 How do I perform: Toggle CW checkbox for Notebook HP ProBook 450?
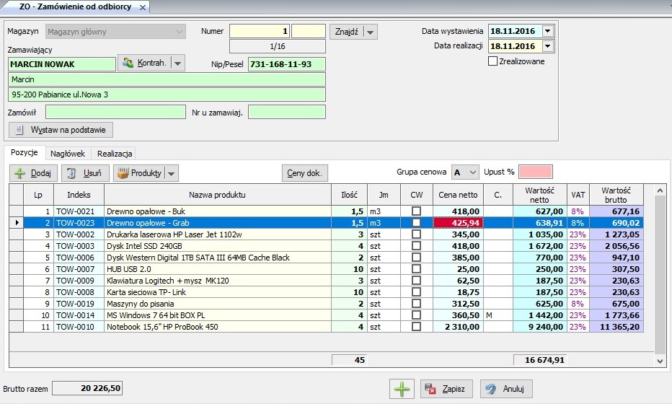416,327
